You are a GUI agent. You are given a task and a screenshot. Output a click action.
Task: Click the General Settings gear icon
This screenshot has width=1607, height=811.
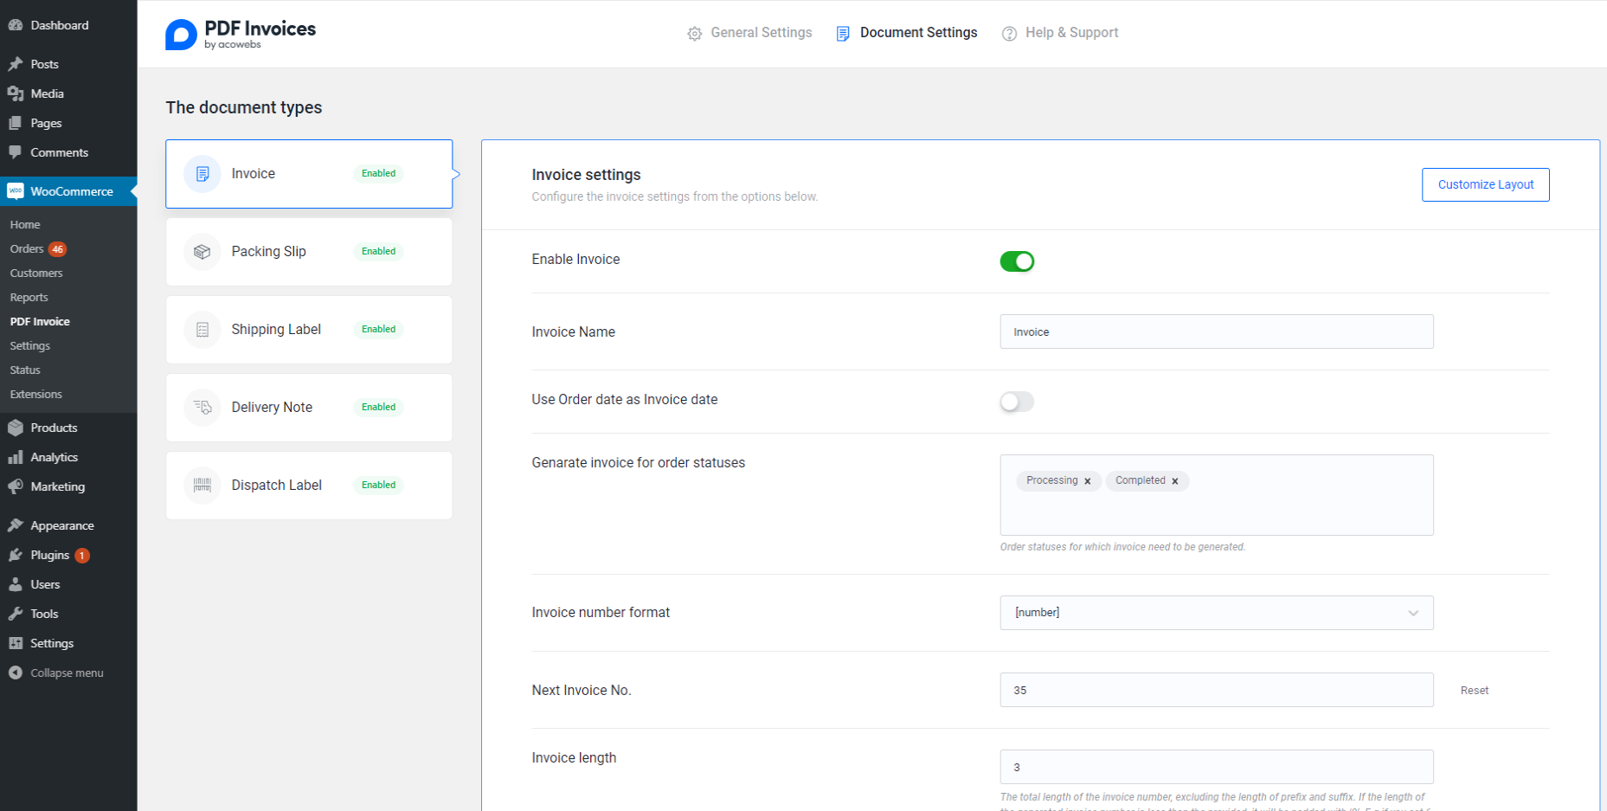pyautogui.click(x=694, y=34)
